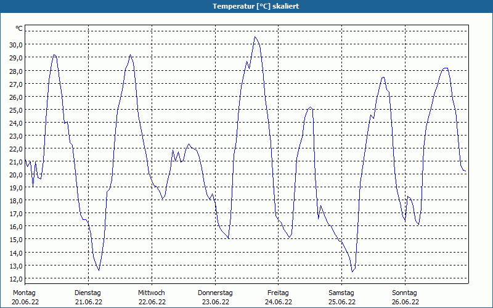Select the date label '25.06.22'

tap(342, 302)
